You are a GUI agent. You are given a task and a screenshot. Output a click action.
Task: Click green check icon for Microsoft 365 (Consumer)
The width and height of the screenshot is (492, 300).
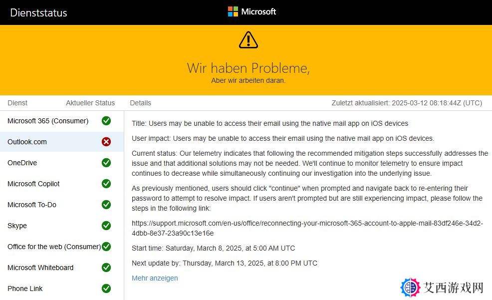106,121
